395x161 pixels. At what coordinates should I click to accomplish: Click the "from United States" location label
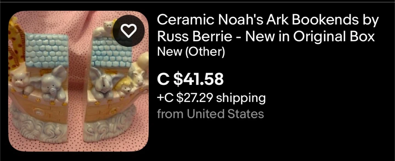click(x=210, y=114)
